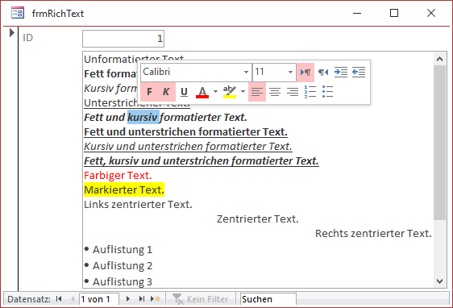This screenshot has width=453, height=308.
Task: Open font color dropdown arrow
Action: 215,92
